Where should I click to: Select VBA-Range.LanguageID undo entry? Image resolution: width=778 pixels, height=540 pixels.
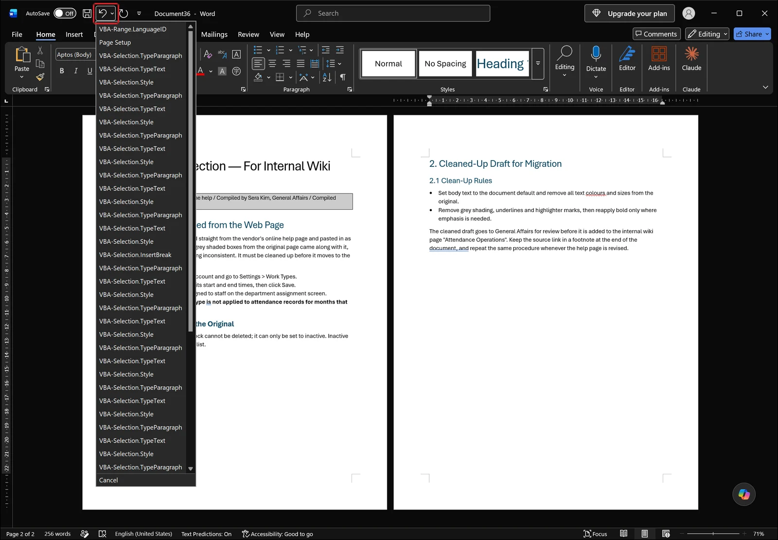click(x=141, y=29)
